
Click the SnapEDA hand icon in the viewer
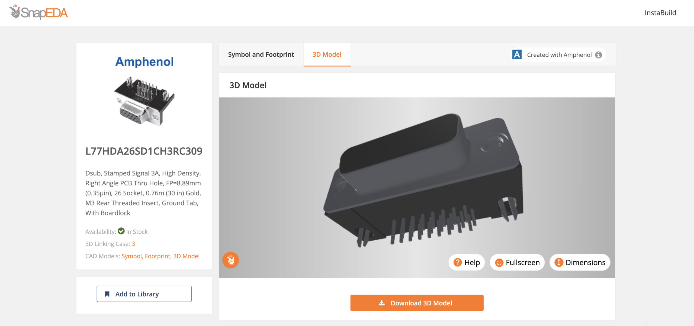click(230, 260)
